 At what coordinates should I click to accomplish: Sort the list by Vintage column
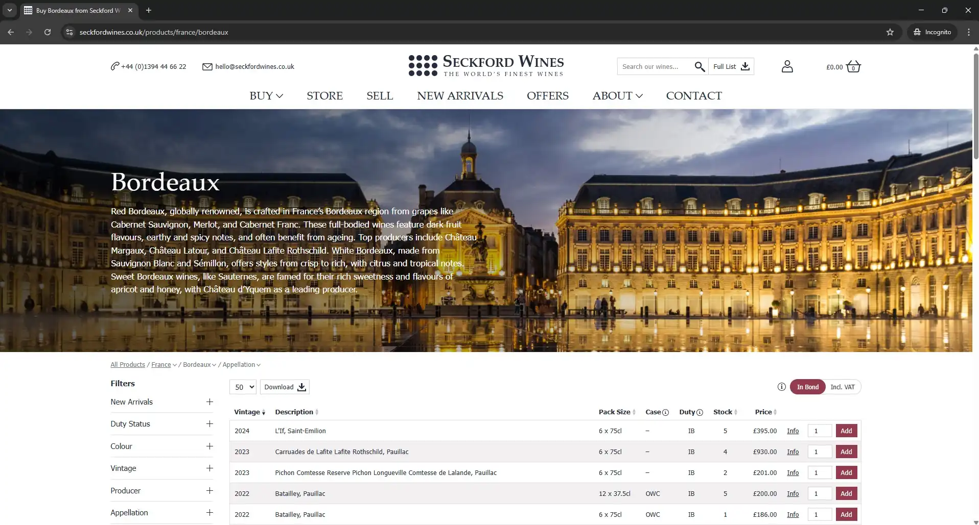click(249, 412)
